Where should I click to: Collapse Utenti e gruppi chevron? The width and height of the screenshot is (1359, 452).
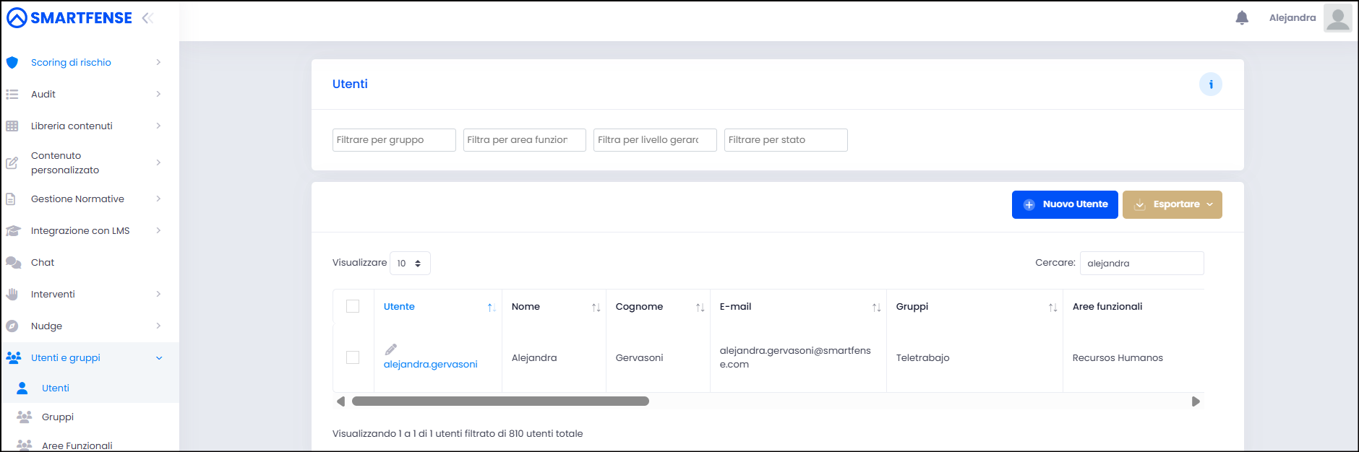[x=159, y=358]
